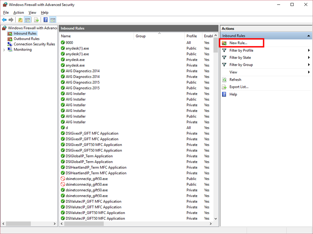
Task: Click the New Rule action icon
Action: coord(224,43)
